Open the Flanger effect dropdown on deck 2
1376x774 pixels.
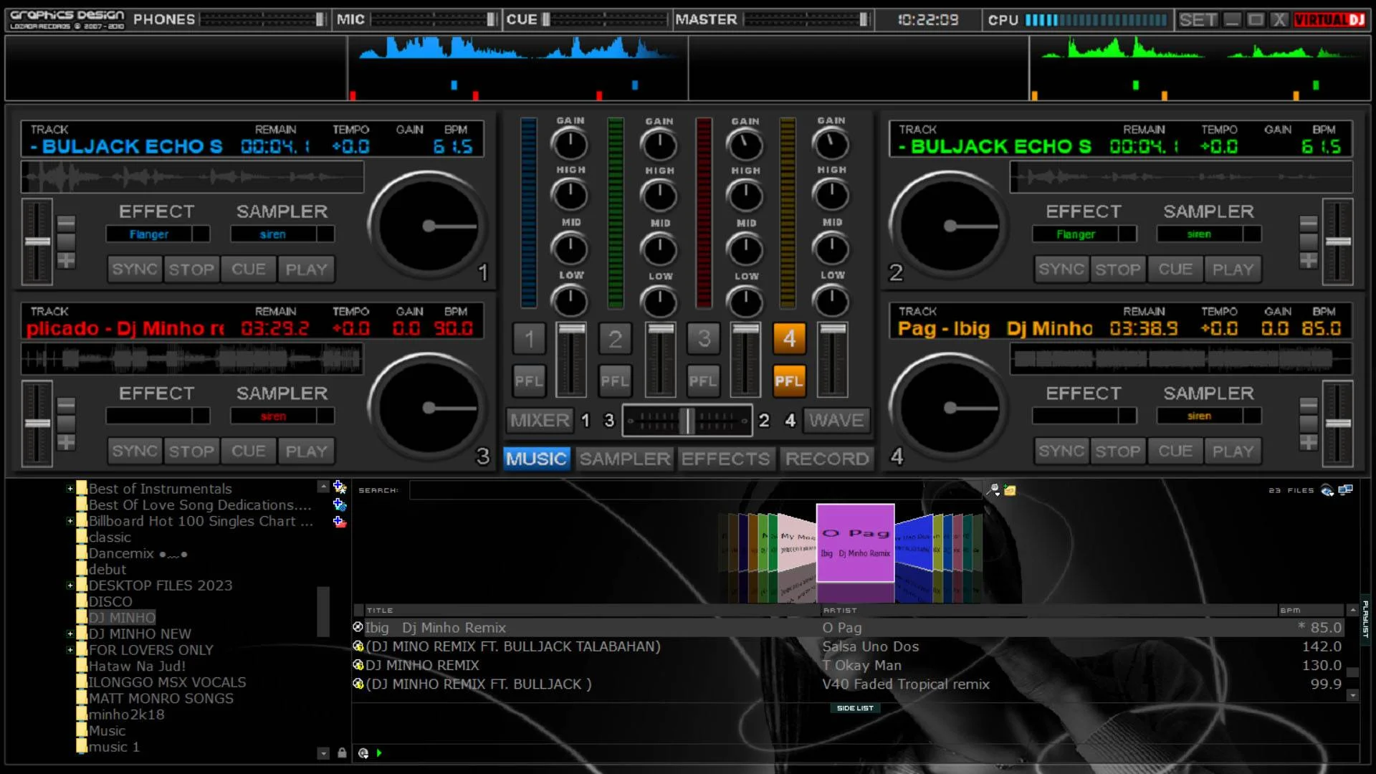pyautogui.click(x=1128, y=234)
